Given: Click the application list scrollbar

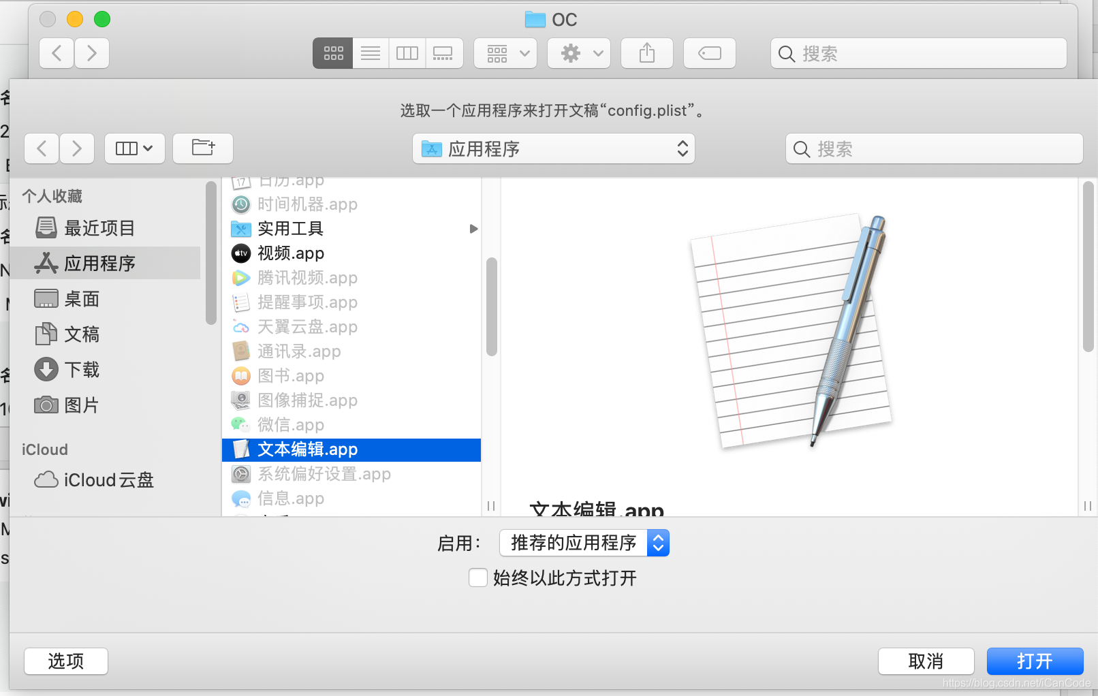Looking at the screenshot, I should (492, 306).
